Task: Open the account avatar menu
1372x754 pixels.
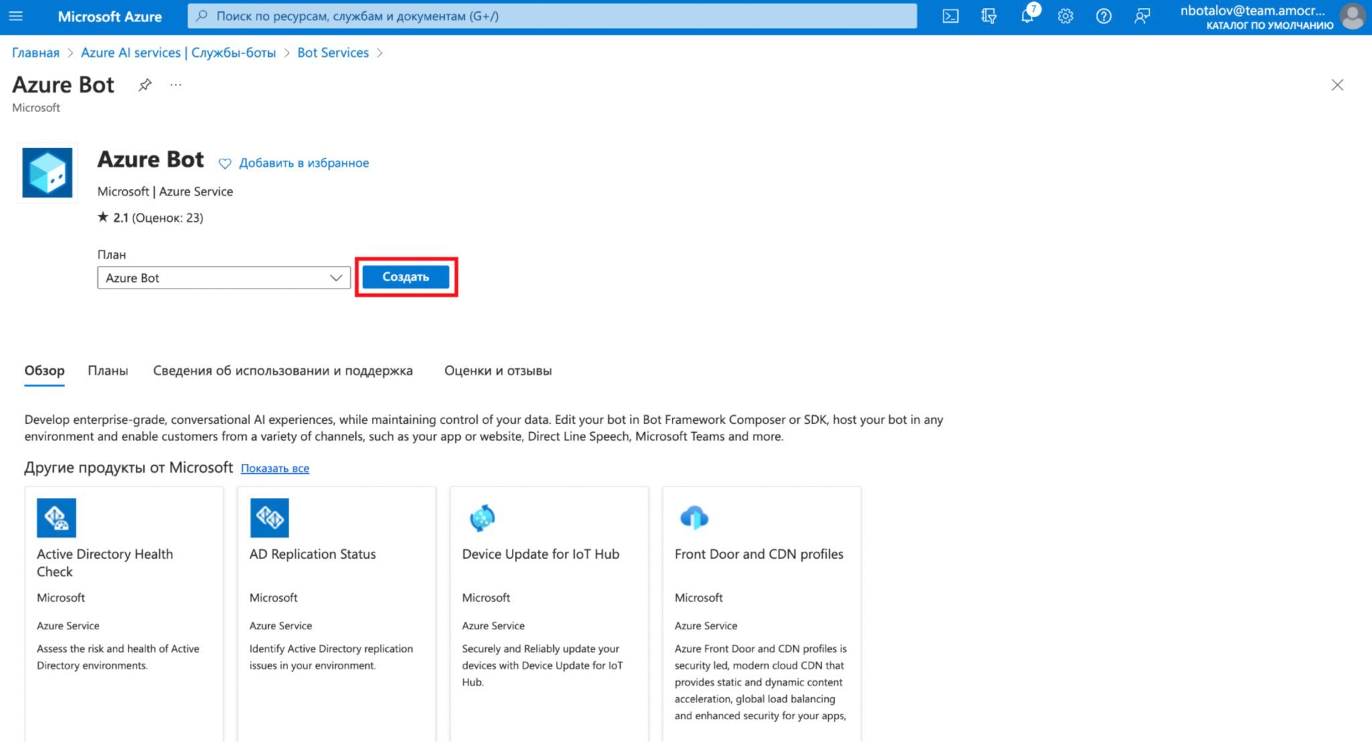Action: point(1352,16)
